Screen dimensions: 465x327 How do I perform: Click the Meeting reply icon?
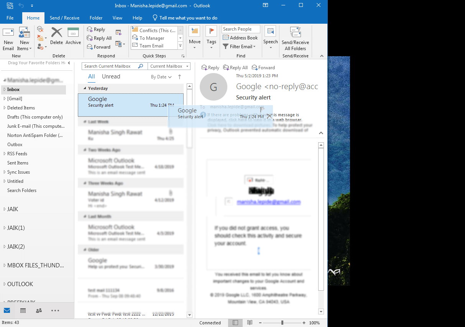[x=118, y=33]
